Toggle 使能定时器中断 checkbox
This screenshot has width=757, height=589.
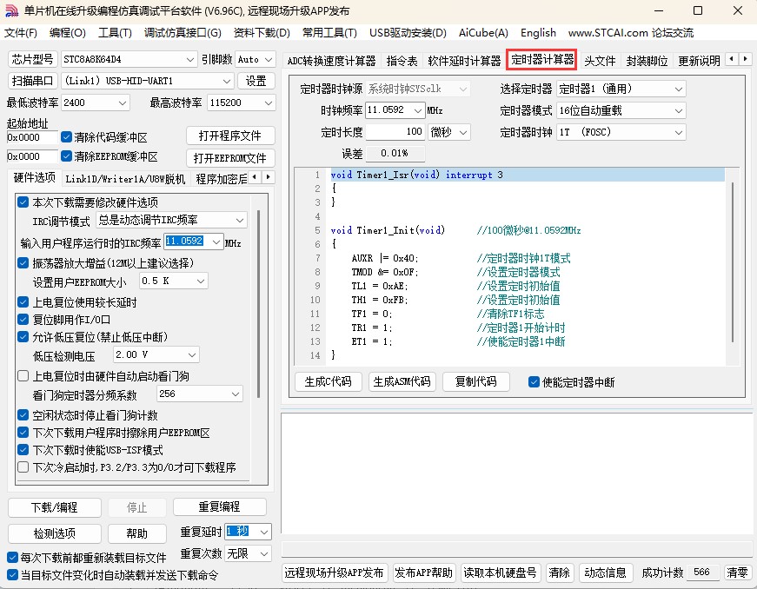tap(535, 381)
